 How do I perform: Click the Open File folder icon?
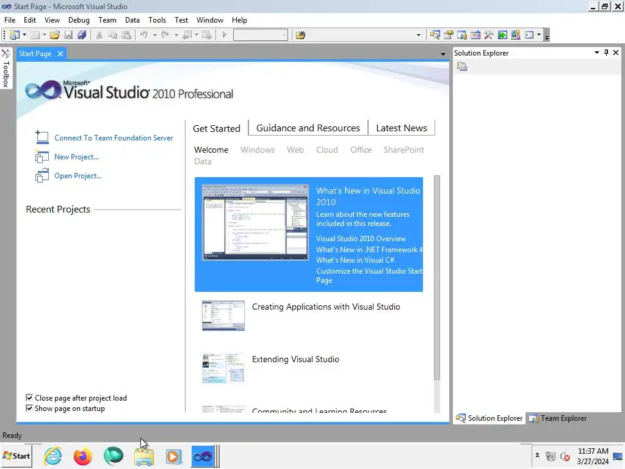55,35
